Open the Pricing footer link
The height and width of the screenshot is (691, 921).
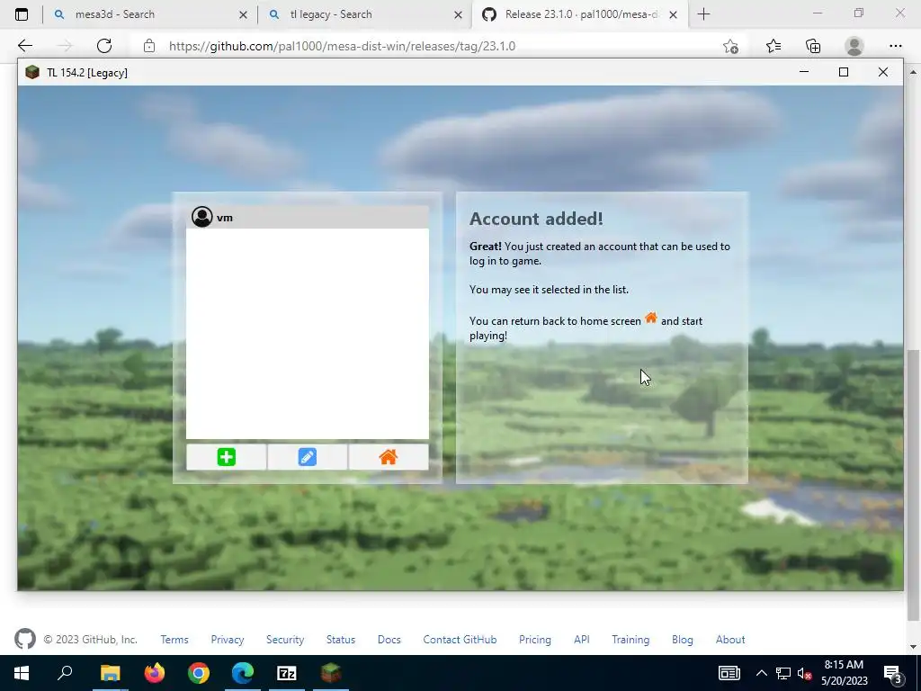tap(535, 640)
